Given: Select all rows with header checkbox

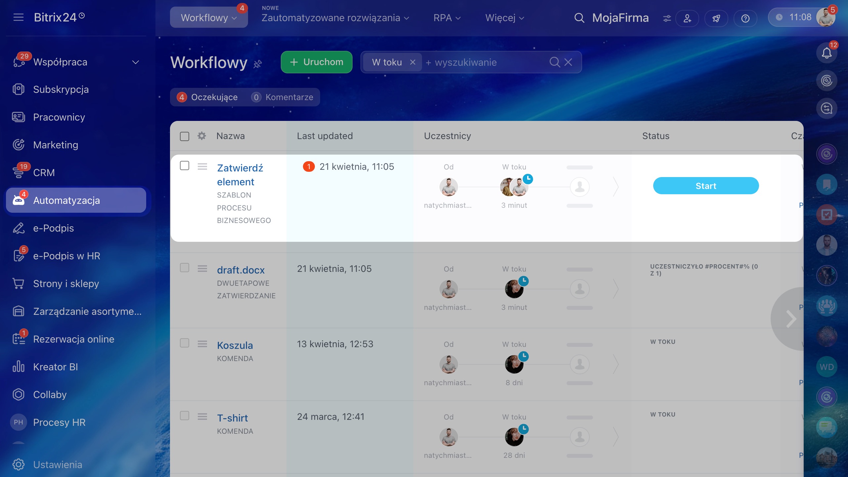Looking at the screenshot, I should [185, 136].
